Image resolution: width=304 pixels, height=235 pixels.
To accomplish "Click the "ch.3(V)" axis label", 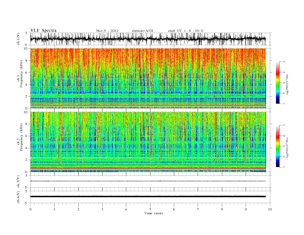I will click(18, 182).
